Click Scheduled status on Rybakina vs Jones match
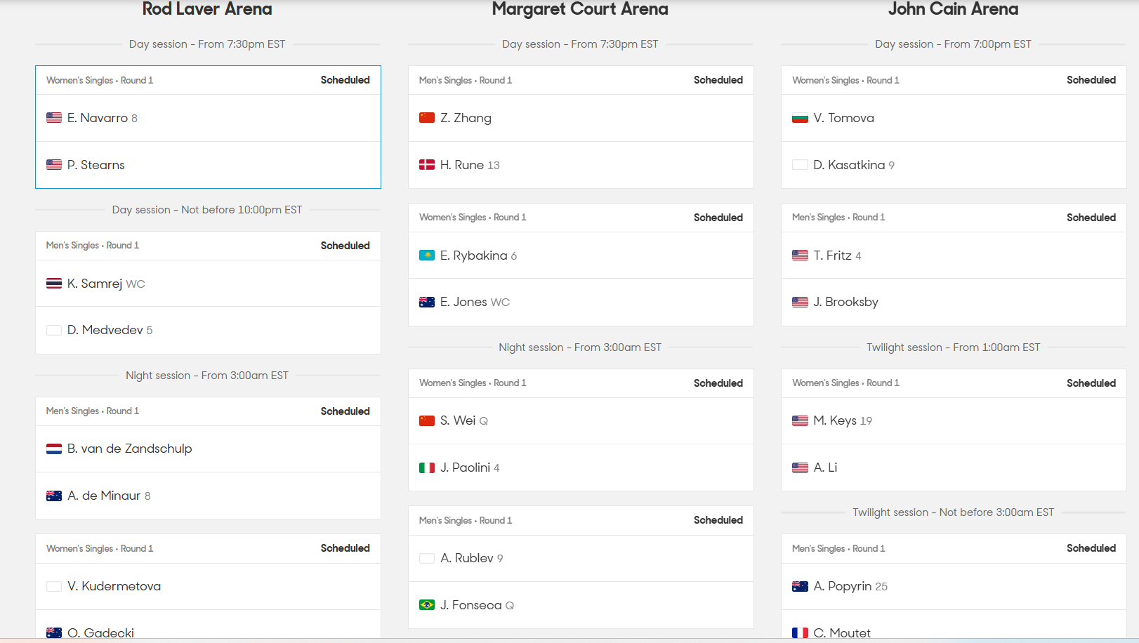The width and height of the screenshot is (1139, 643). point(718,218)
